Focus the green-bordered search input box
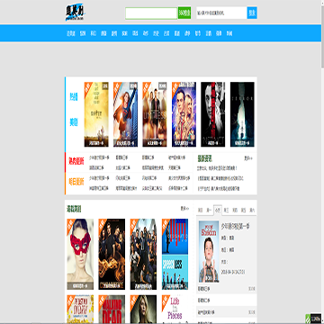Image resolution: width=324 pixels, height=324 pixels. (x=151, y=13)
